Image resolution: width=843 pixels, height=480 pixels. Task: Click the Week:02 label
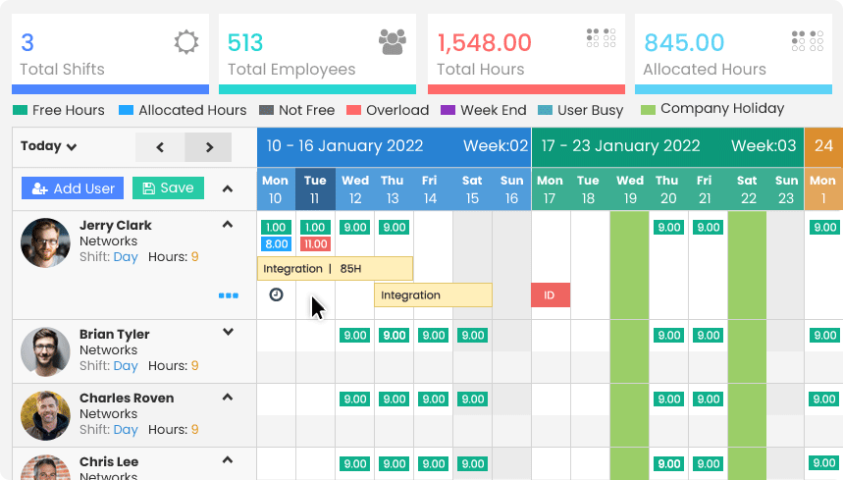pyautogui.click(x=496, y=145)
